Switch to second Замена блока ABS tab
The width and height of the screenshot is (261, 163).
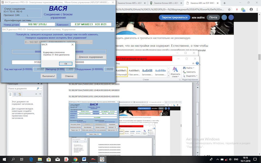tap(166, 3)
